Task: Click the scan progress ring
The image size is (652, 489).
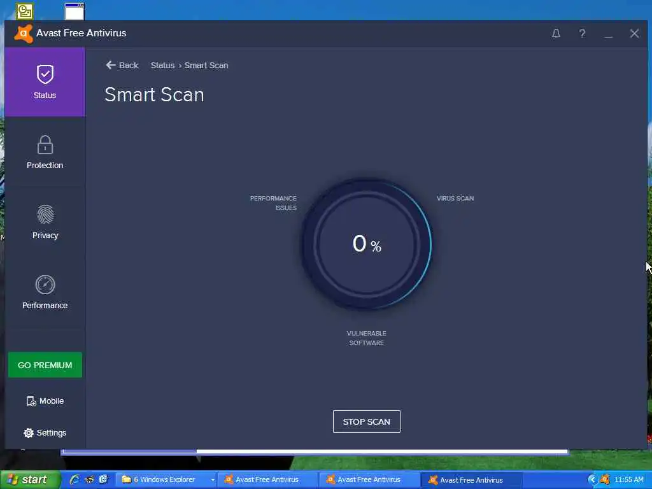Action: click(366, 244)
